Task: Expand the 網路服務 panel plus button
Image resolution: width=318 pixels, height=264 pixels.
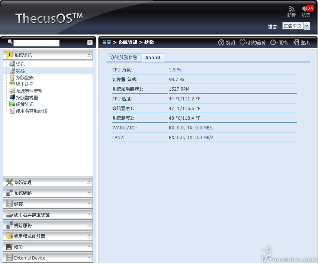Action: click(89, 225)
